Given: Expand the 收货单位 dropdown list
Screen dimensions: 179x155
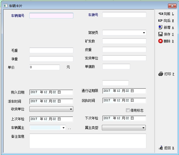Looking at the screenshot, I should click(71, 109).
